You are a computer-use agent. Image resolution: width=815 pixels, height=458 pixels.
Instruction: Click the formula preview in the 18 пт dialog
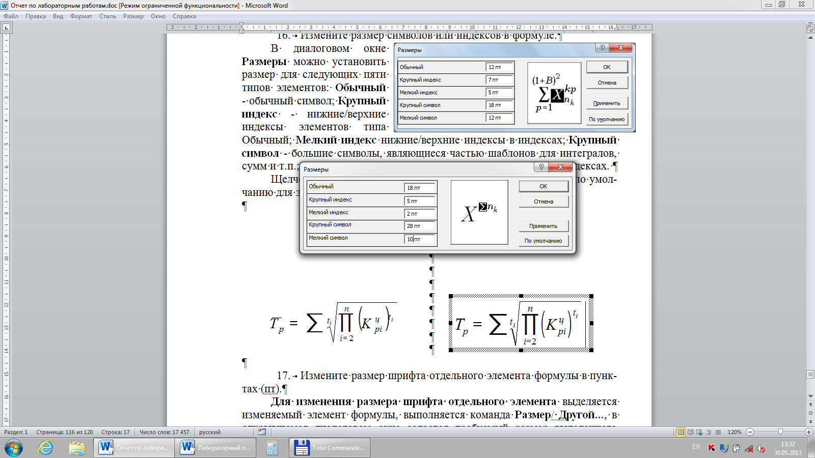479,212
